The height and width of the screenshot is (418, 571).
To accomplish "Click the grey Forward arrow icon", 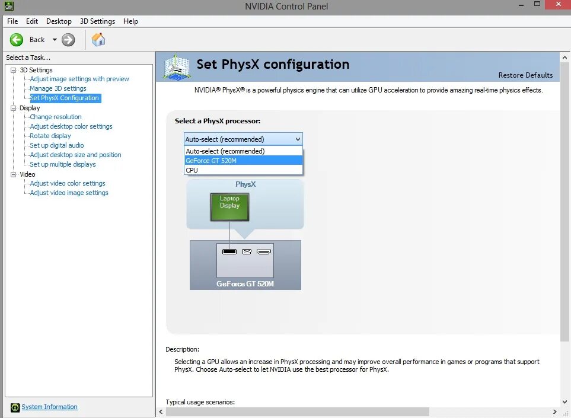I will 68,40.
